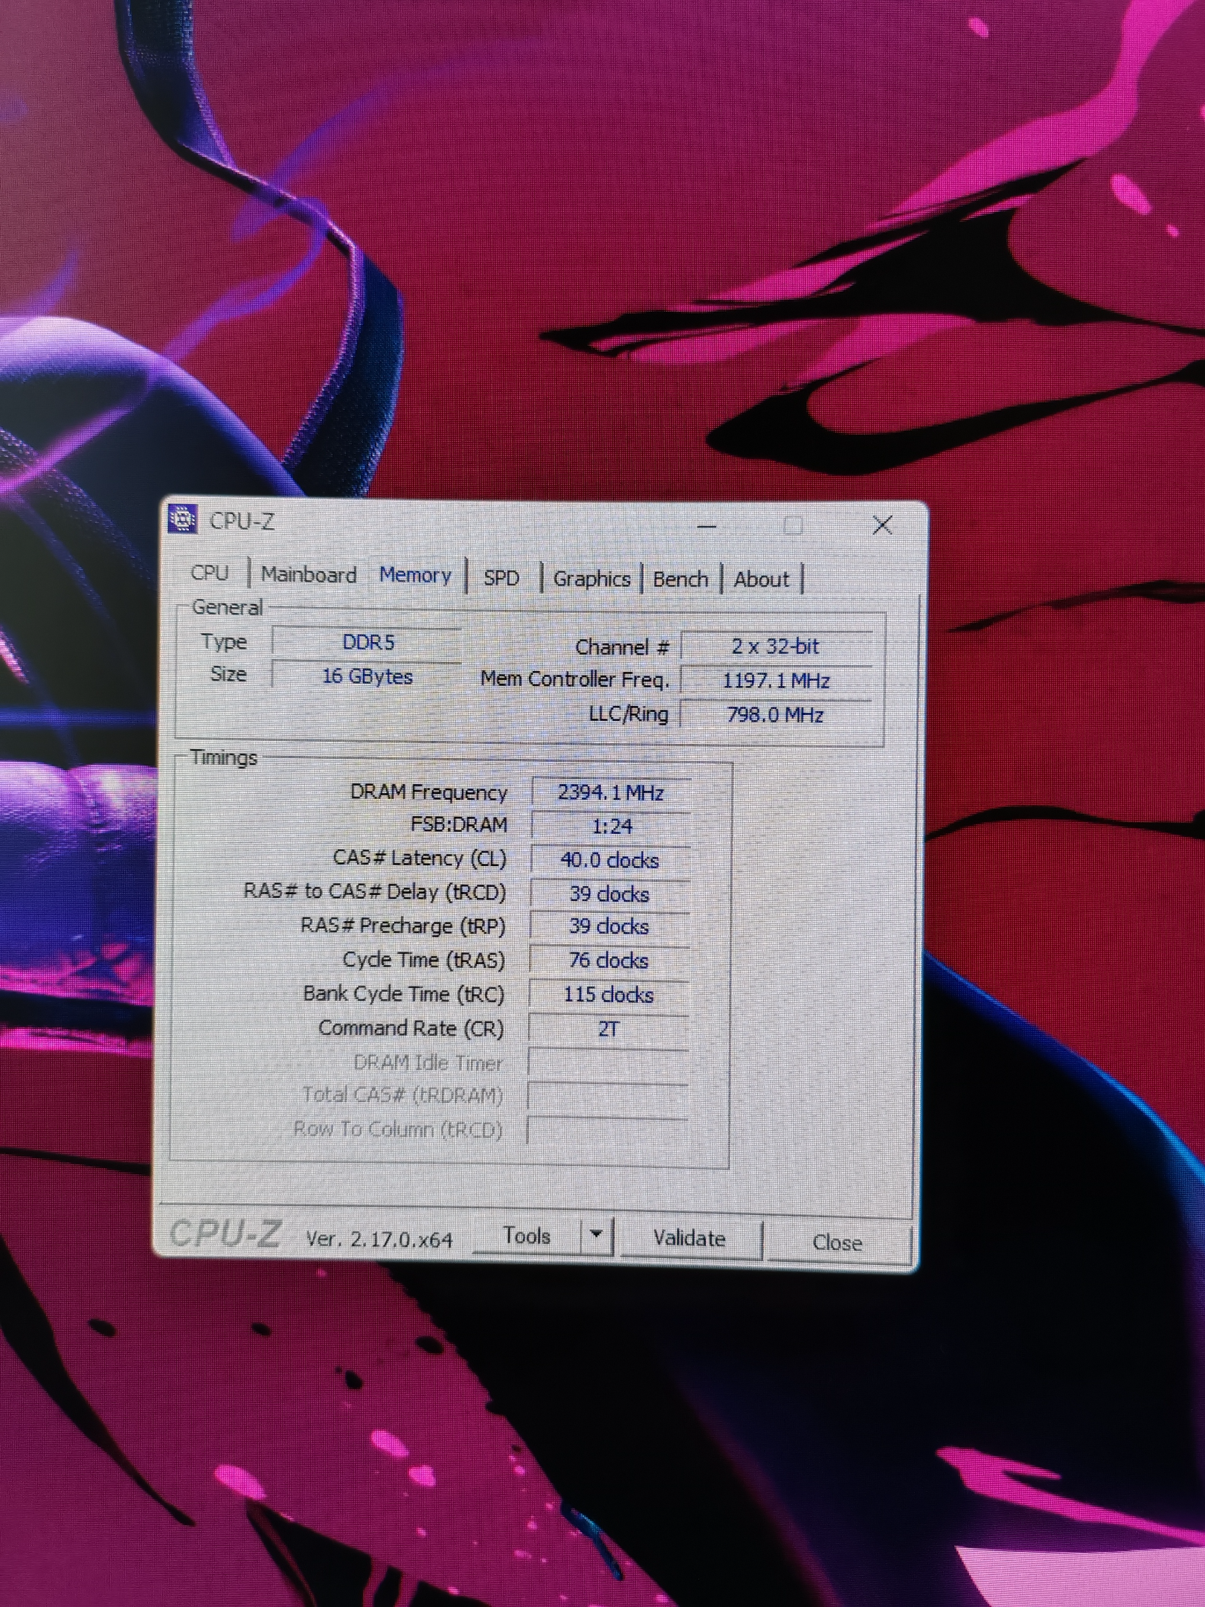1205x1607 pixels.
Task: Click the empty Total CAS# (tRDRAM) field
Action: pos(607,1096)
